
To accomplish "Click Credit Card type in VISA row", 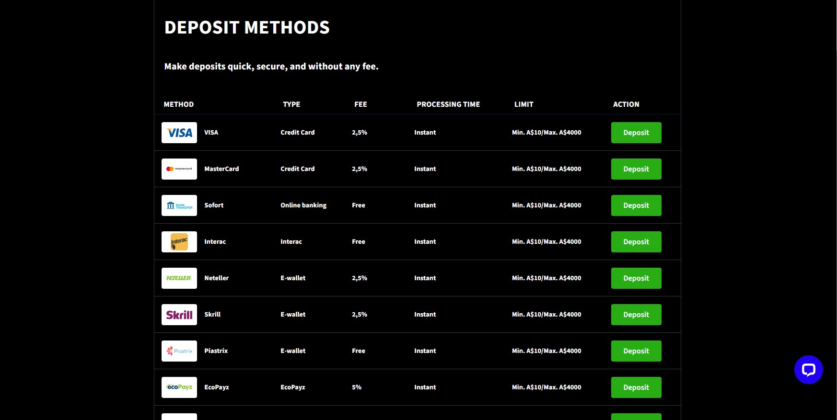I will [298, 133].
